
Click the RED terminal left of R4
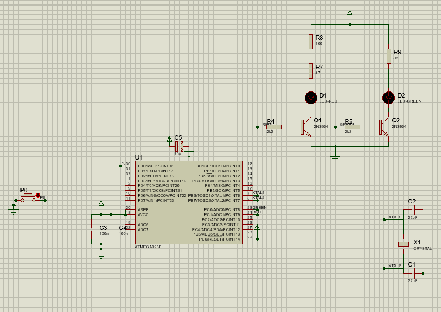(258, 127)
